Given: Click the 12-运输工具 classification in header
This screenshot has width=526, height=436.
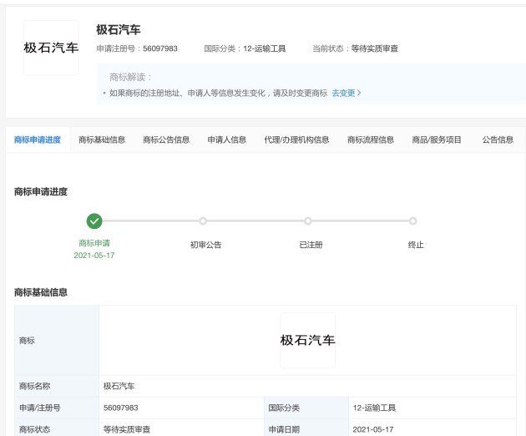Looking at the screenshot, I should (265, 48).
